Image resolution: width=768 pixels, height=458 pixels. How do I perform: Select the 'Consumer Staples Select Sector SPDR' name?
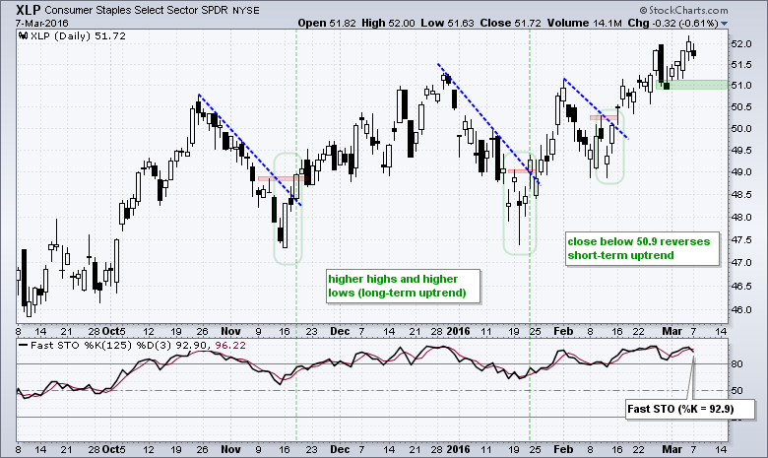click(136, 10)
